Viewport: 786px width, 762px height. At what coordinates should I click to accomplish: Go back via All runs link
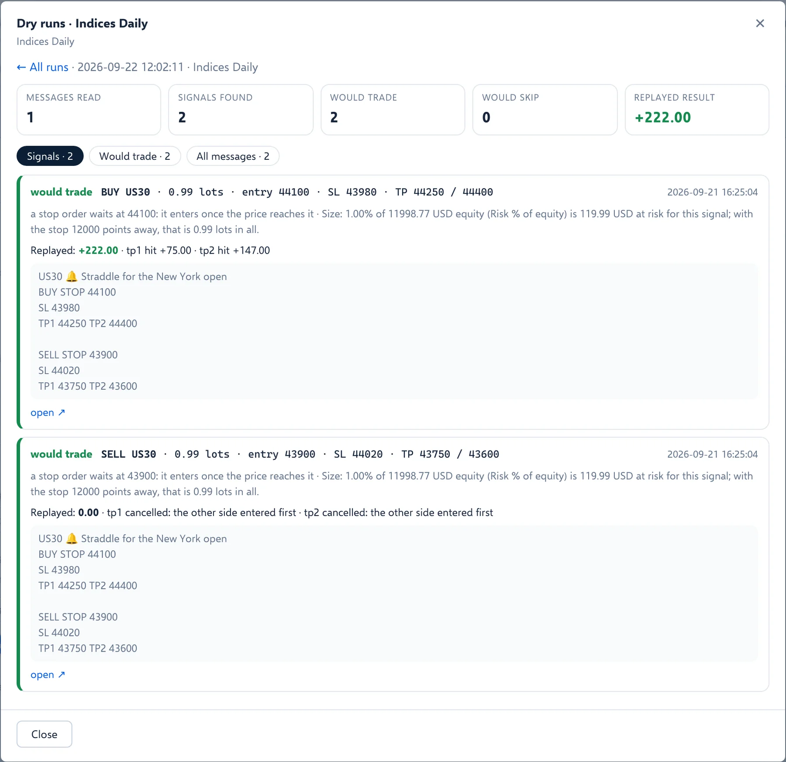click(43, 67)
